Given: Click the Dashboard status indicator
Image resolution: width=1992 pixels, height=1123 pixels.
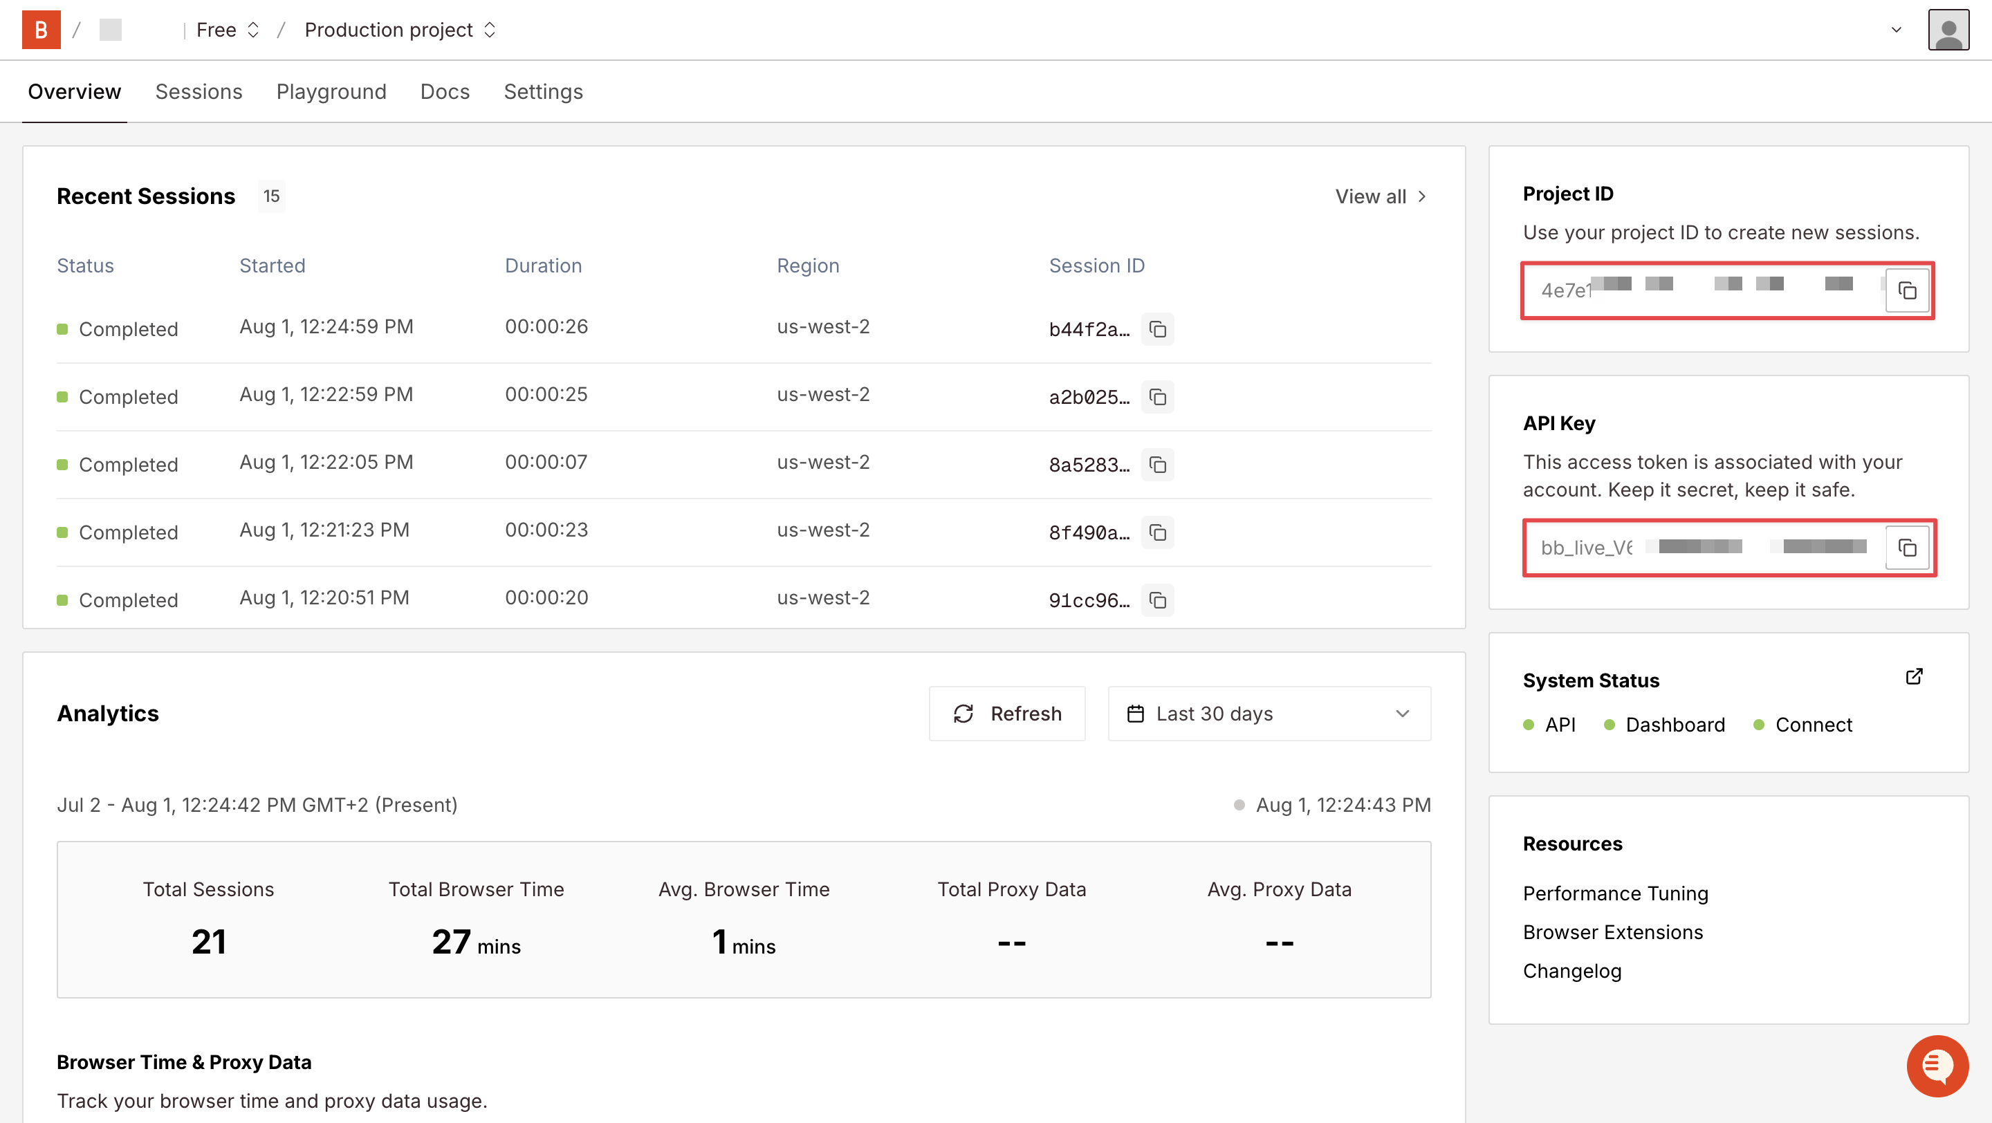Looking at the screenshot, I should click(1664, 724).
